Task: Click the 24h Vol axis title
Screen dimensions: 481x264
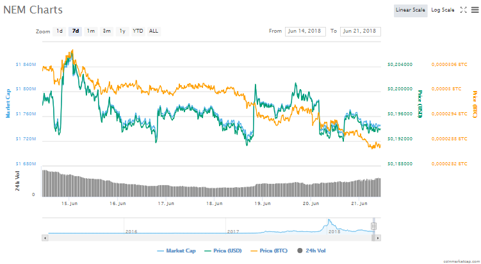Action: 17,181
